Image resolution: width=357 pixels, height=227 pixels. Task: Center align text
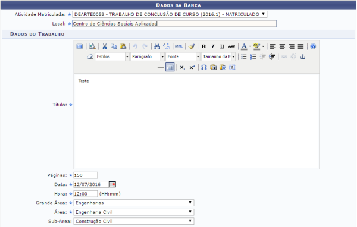click(x=282, y=46)
